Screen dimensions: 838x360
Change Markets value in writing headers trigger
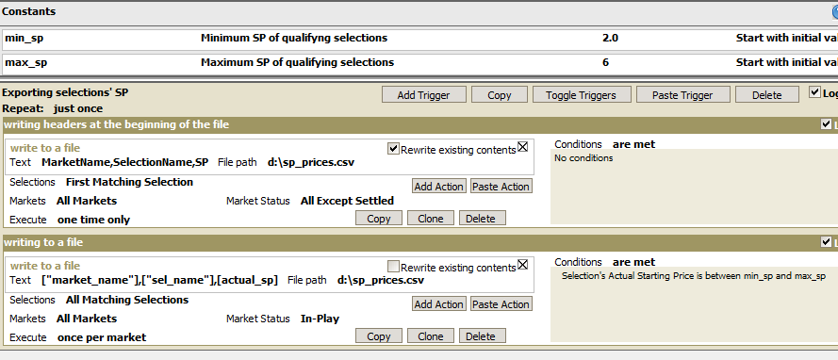87,201
